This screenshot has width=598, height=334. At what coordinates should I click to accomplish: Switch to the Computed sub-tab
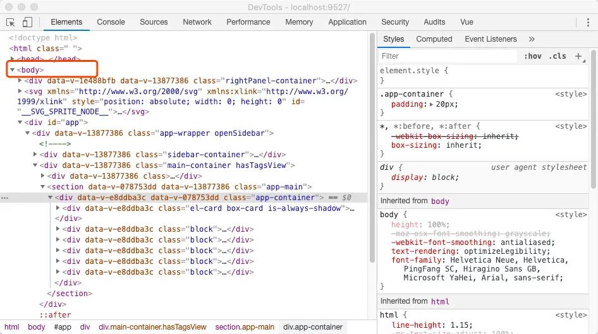click(434, 39)
